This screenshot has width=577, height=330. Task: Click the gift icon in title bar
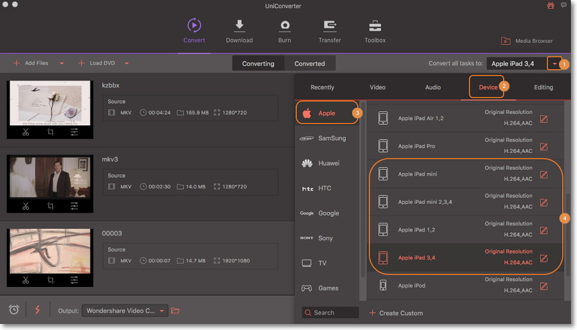551,5
